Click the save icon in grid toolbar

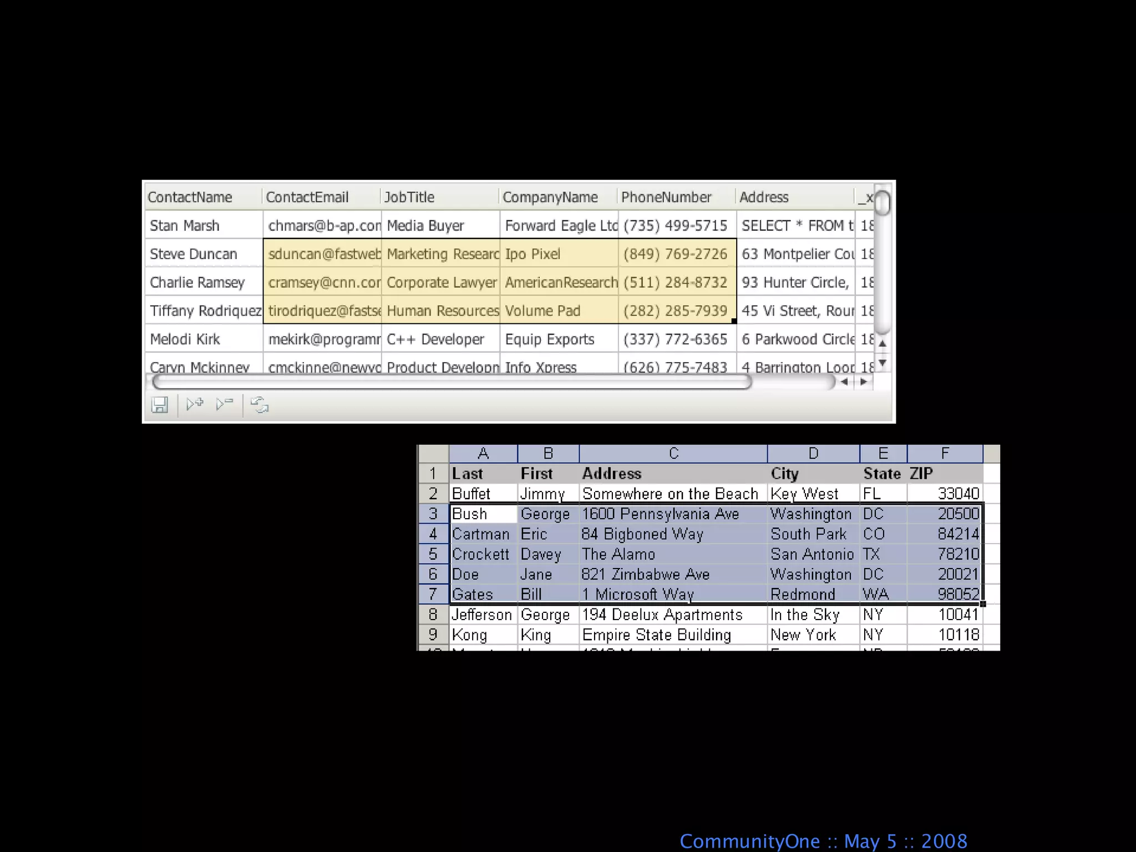[x=160, y=405]
